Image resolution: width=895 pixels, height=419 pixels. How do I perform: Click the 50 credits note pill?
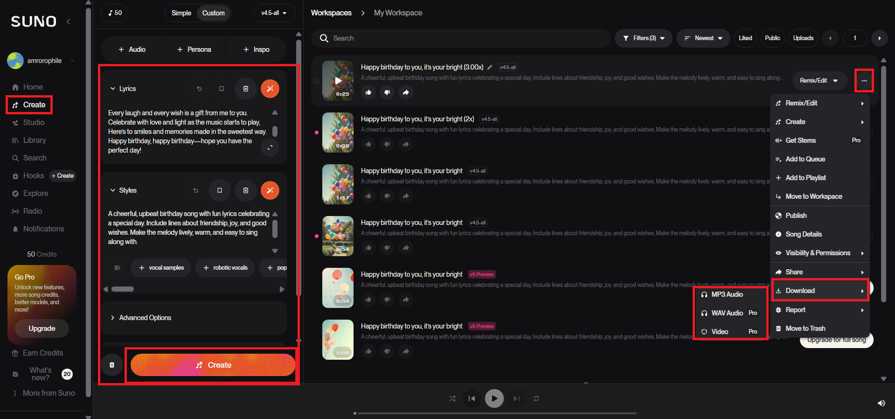click(114, 13)
